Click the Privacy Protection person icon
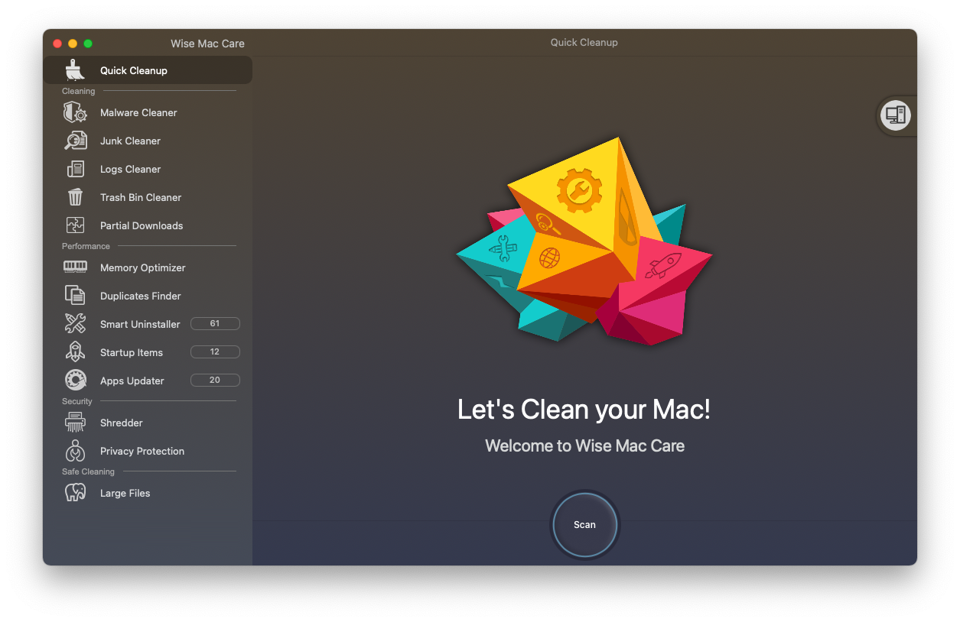The image size is (960, 622). [x=75, y=451]
